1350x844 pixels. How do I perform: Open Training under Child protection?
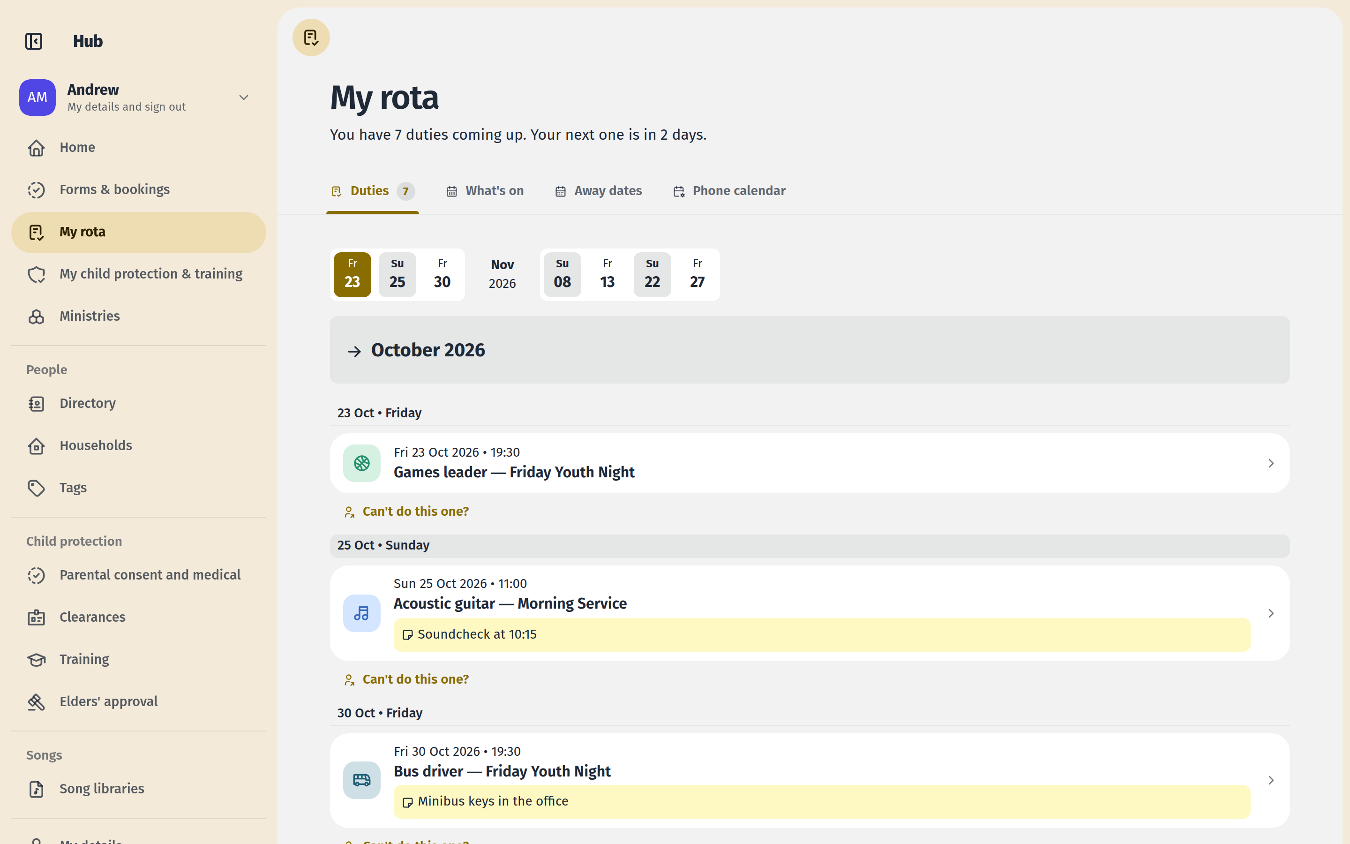[x=138, y=659]
